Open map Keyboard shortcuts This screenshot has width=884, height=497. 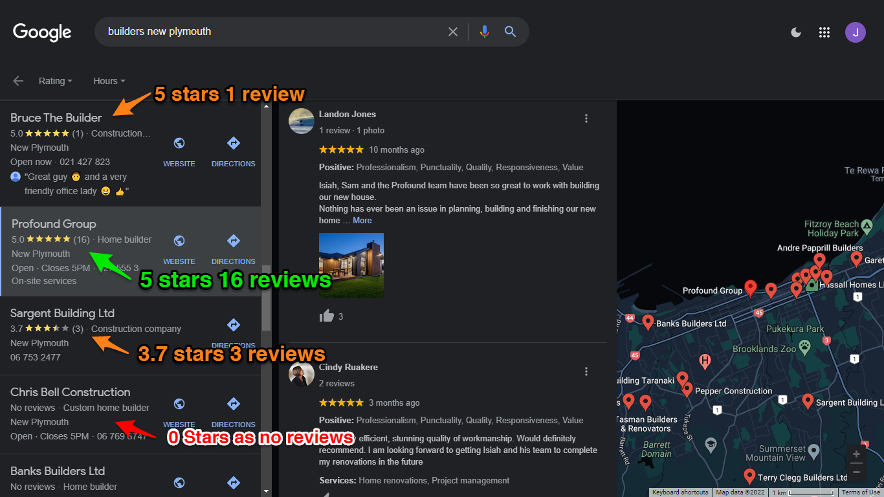(x=680, y=492)
